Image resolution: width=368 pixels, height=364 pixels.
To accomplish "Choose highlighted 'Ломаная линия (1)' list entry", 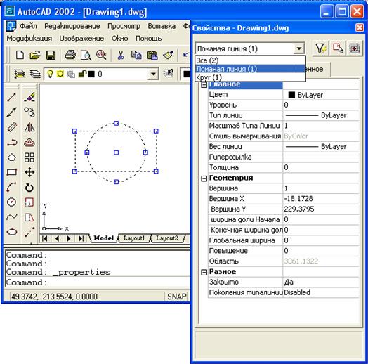I will [250, 69].
